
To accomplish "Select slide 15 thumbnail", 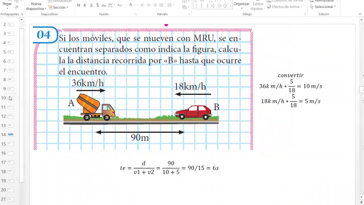I will tap(11, 144).
